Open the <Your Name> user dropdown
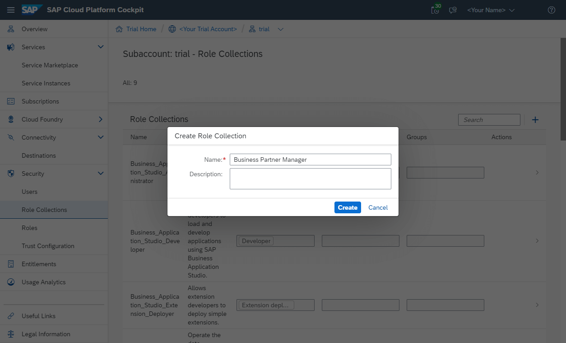Image resolution: width=566 pixels, height=343 pixels. tap(491, 10)
